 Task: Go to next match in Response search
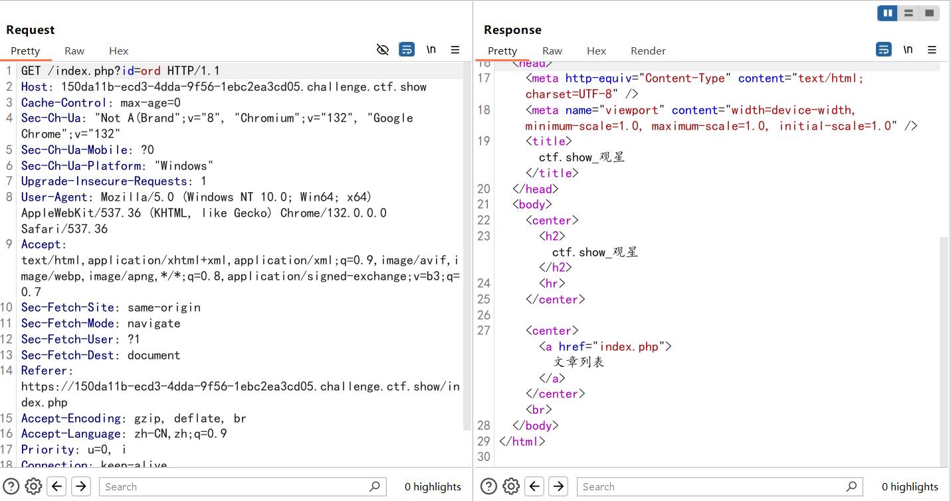tap(558, 486)
